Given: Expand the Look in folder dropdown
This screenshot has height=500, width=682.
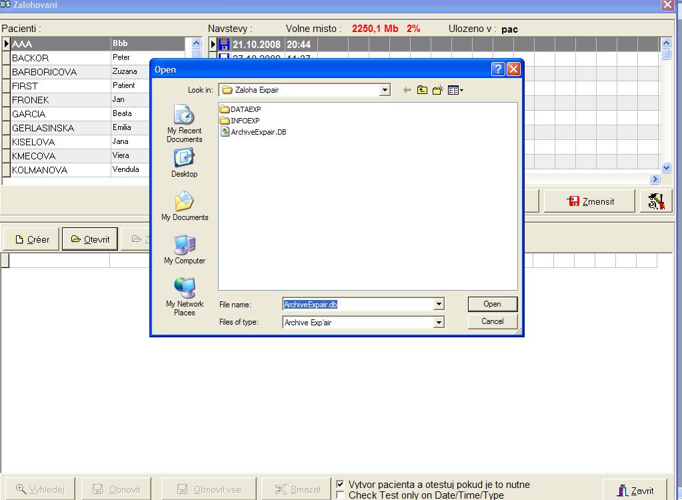Looking at the screenshot, I should click(x=385, y=90).
